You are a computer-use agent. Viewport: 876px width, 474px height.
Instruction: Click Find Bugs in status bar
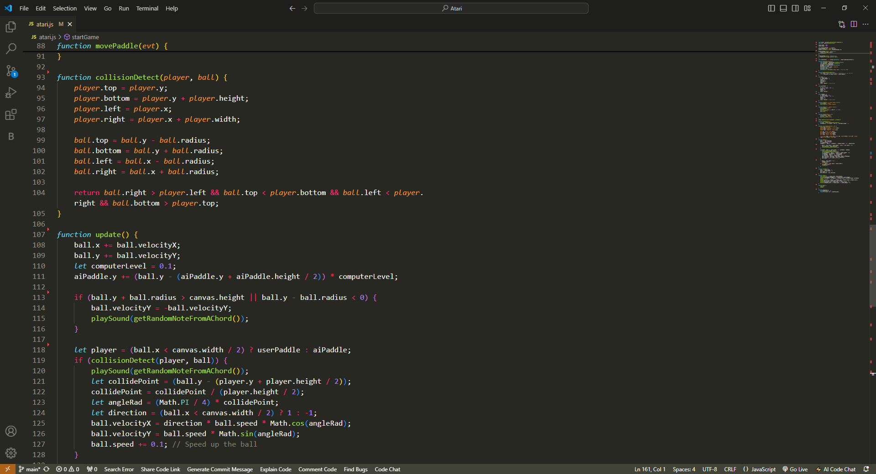pos(355,469)
